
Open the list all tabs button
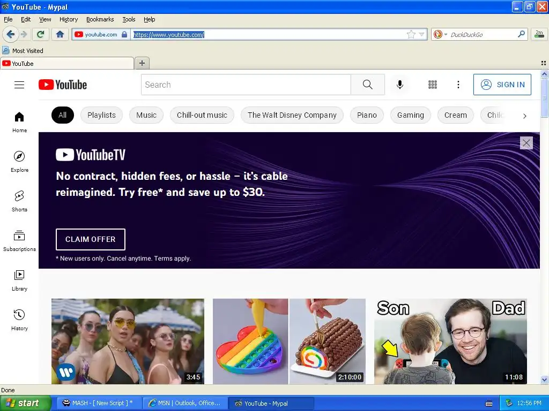pyautogui.click(x=544, y=63)
